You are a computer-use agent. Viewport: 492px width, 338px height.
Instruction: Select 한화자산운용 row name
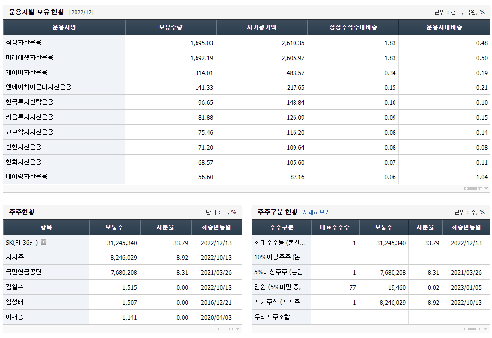click(x=24, y=162)
